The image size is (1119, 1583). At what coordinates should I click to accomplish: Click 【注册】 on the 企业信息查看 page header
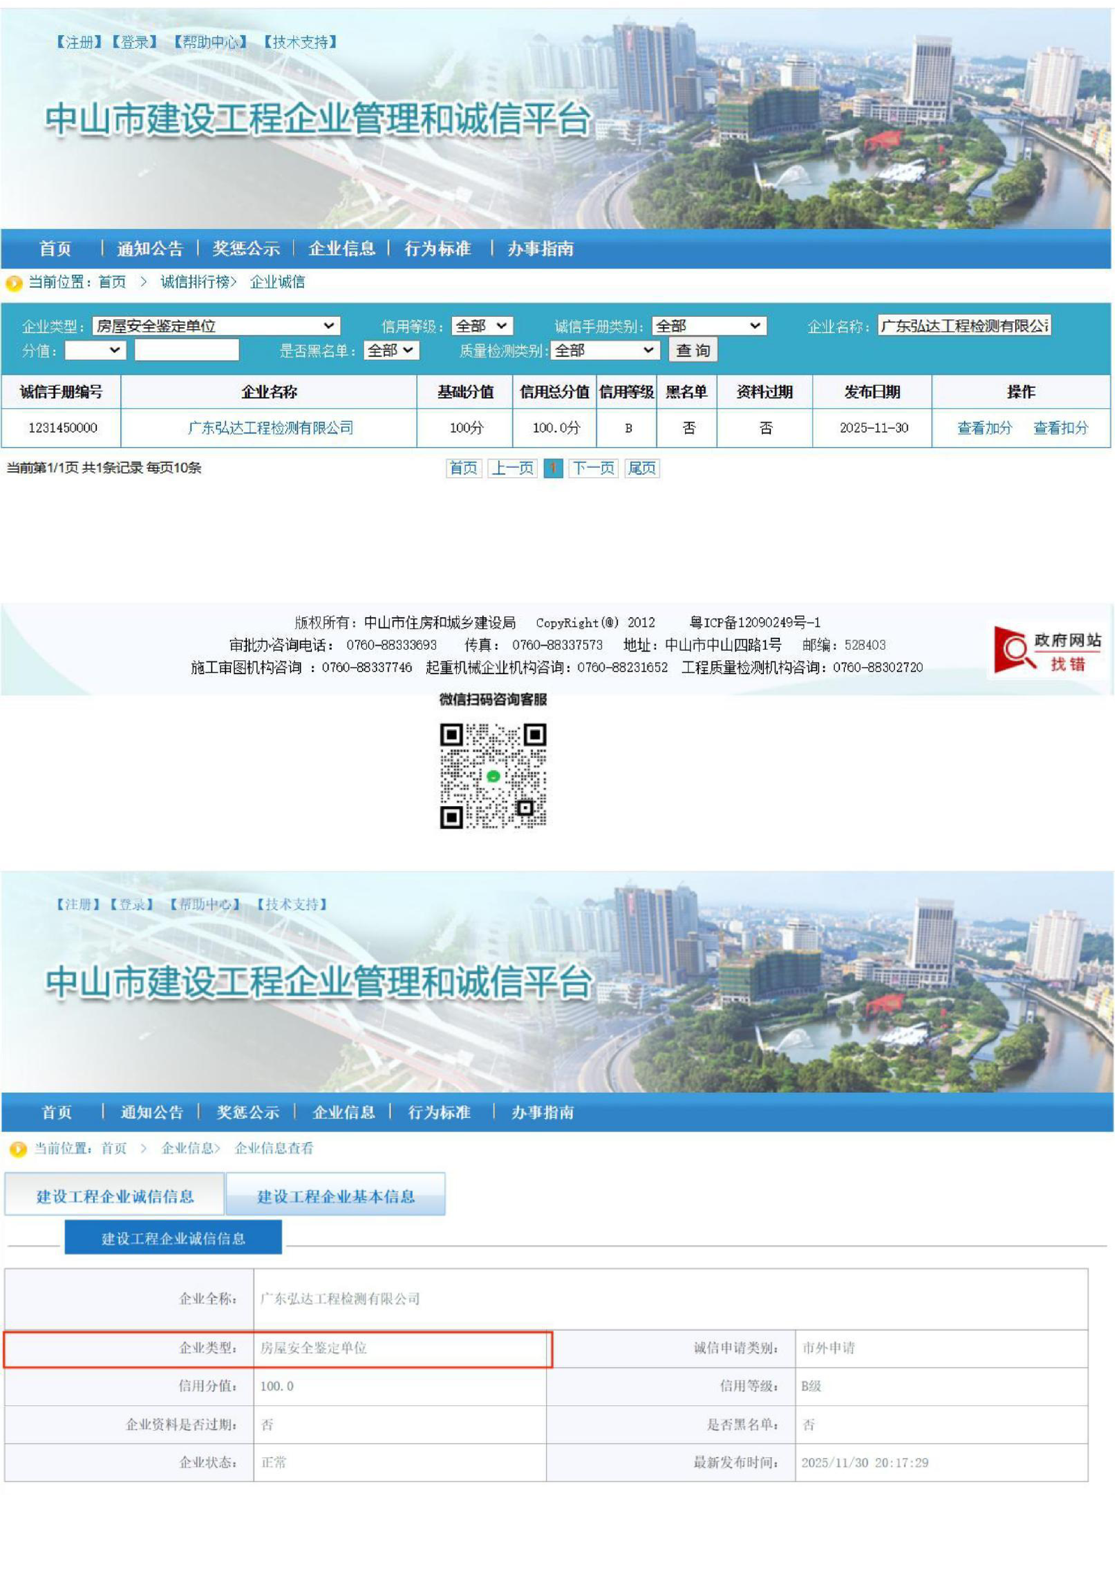point(78,905)
